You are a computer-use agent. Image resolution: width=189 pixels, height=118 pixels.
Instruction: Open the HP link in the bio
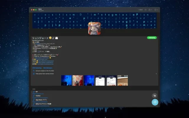click(x=41, y=59)
